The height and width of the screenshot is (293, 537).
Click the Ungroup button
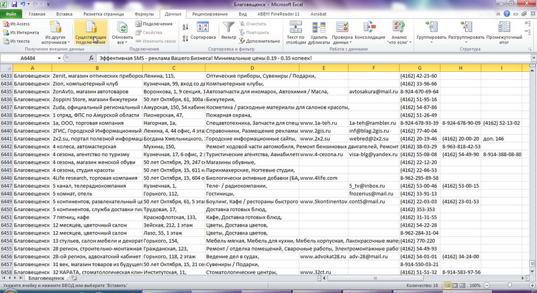click(x=466, y=32)
